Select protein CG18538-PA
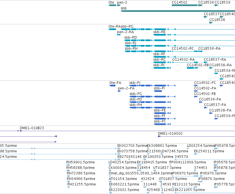The image size is (235, 194). click(x=211, y=113)
